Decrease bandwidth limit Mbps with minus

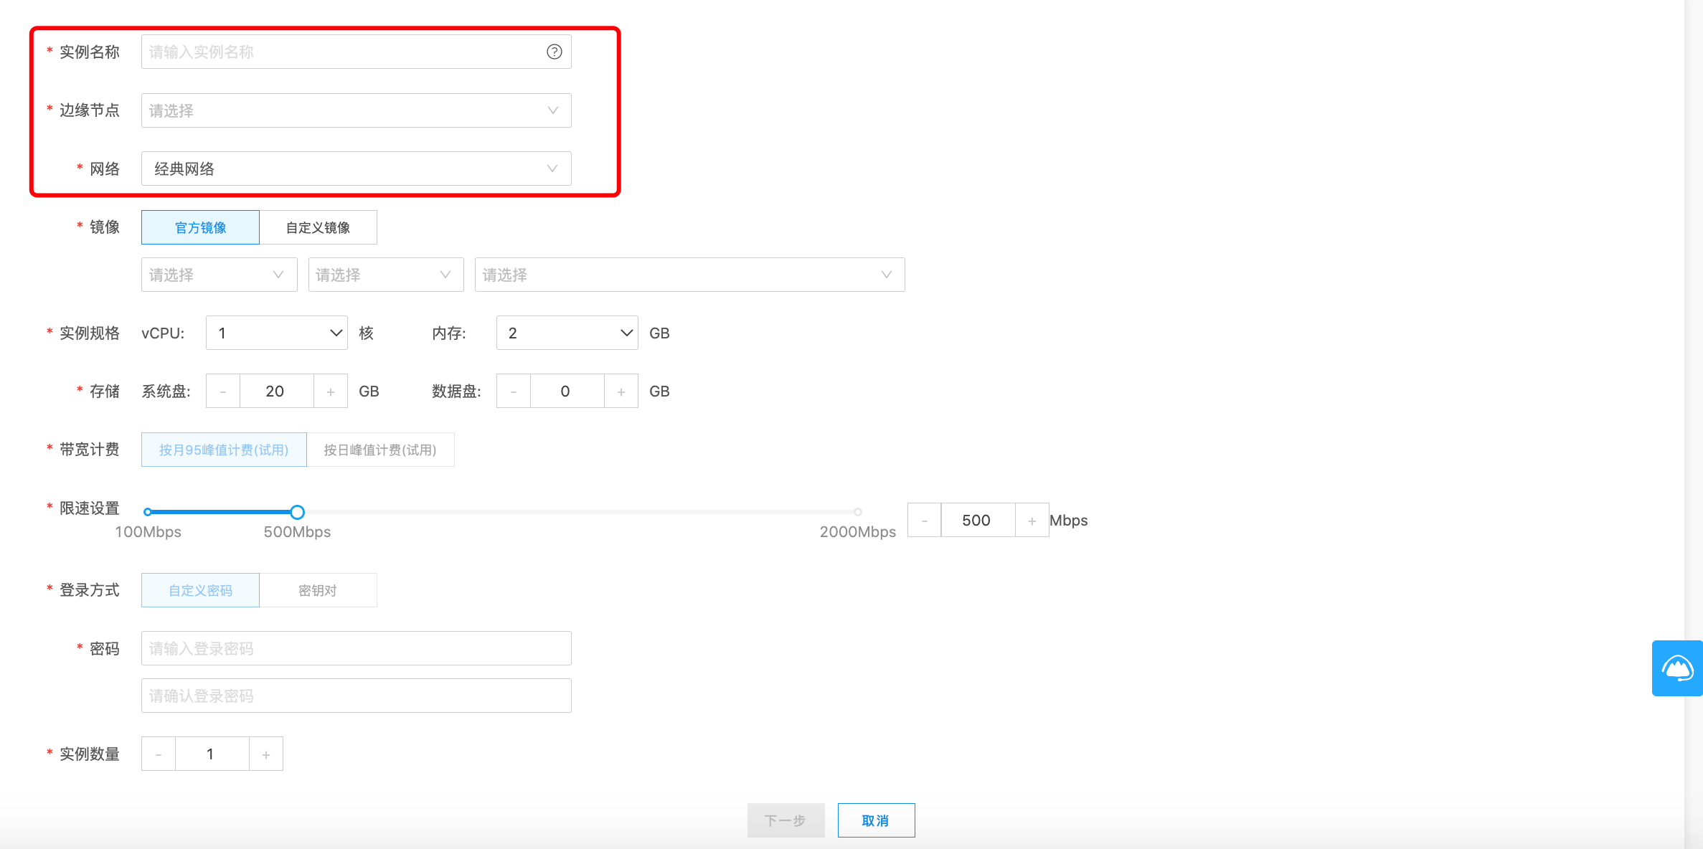tap(925, 521)
